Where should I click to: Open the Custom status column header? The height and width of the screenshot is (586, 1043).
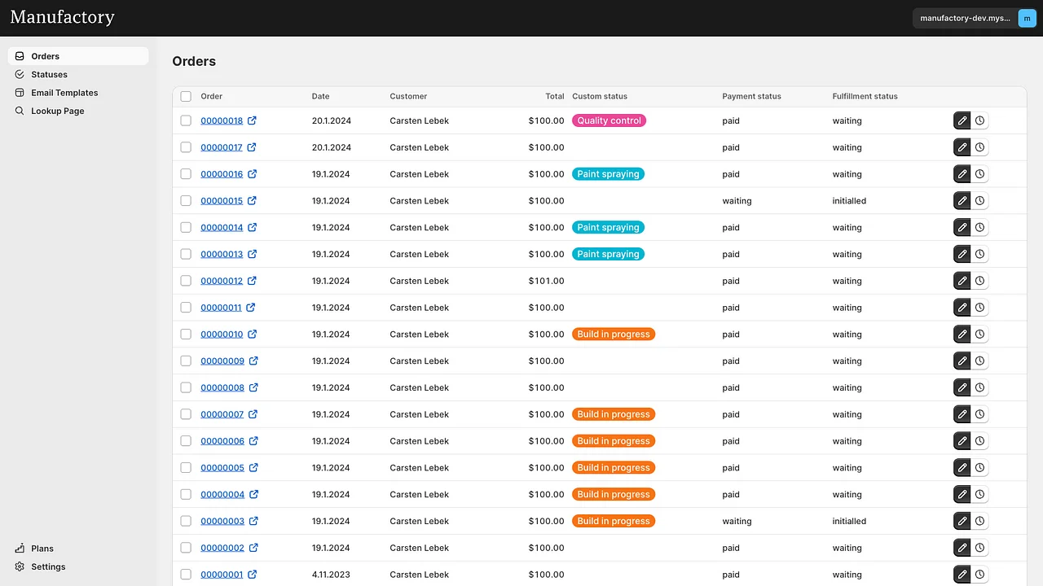(600, 96)
